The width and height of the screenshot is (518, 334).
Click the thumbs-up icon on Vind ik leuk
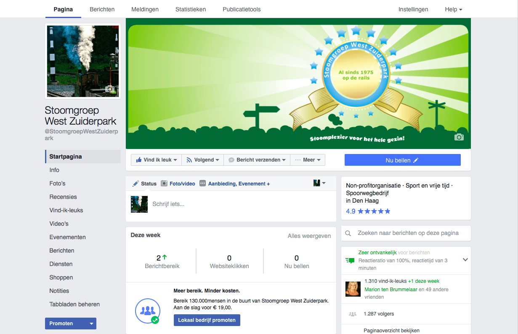138,160
